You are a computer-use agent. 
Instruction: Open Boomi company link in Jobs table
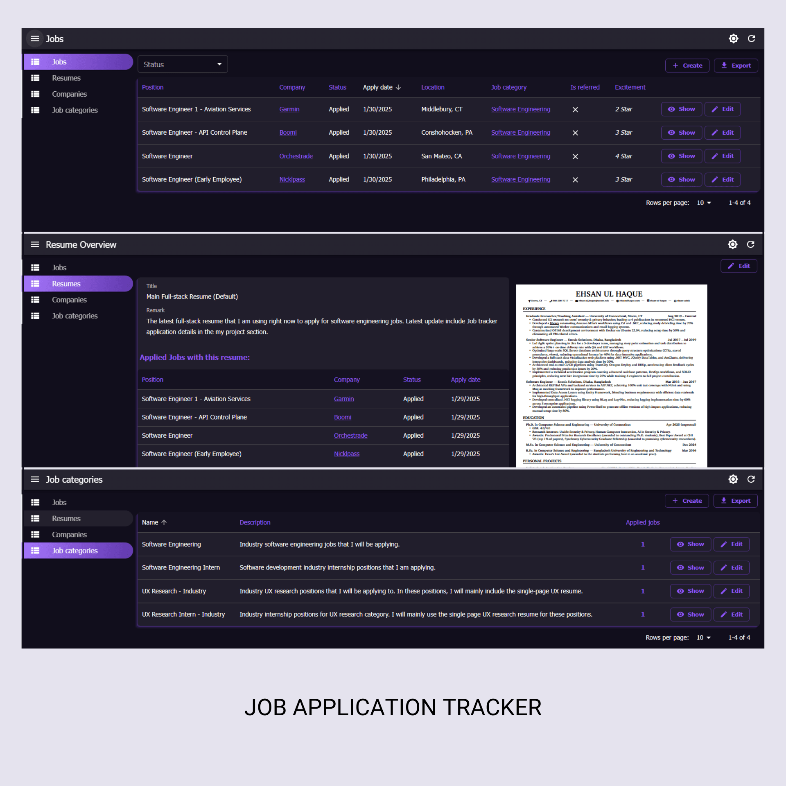[288, 133]
